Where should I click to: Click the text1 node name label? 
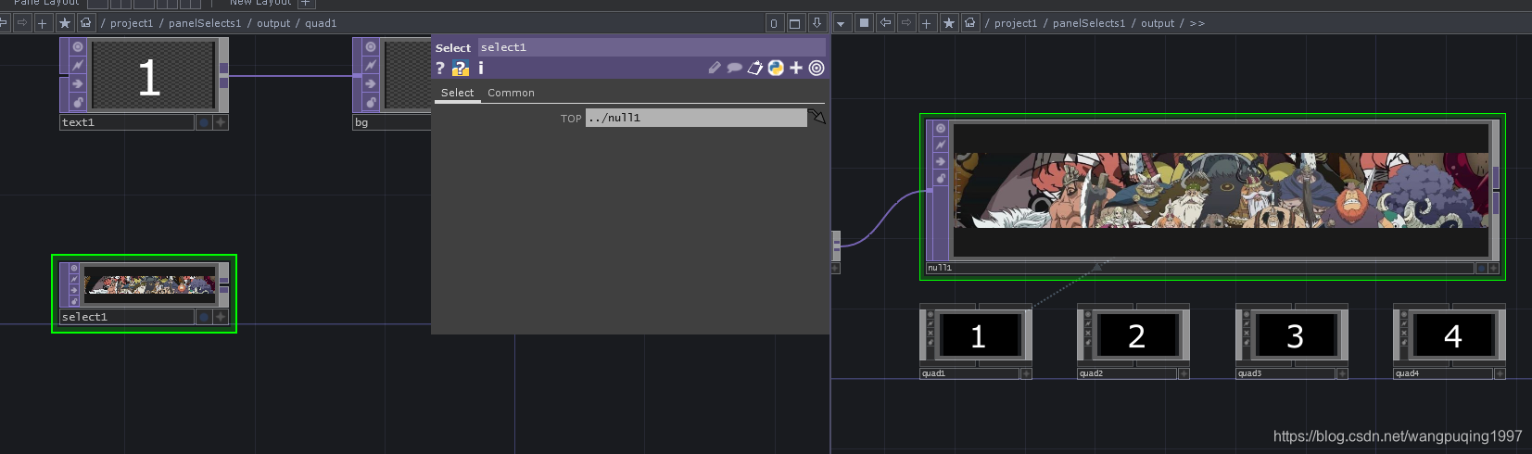coord(127,122)
